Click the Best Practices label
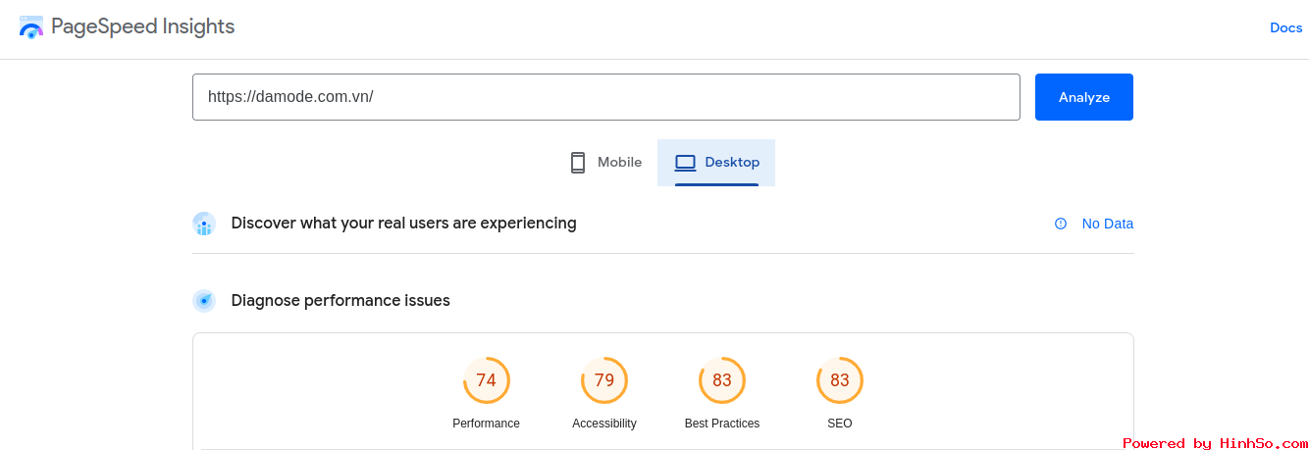 tap(722, 424)
